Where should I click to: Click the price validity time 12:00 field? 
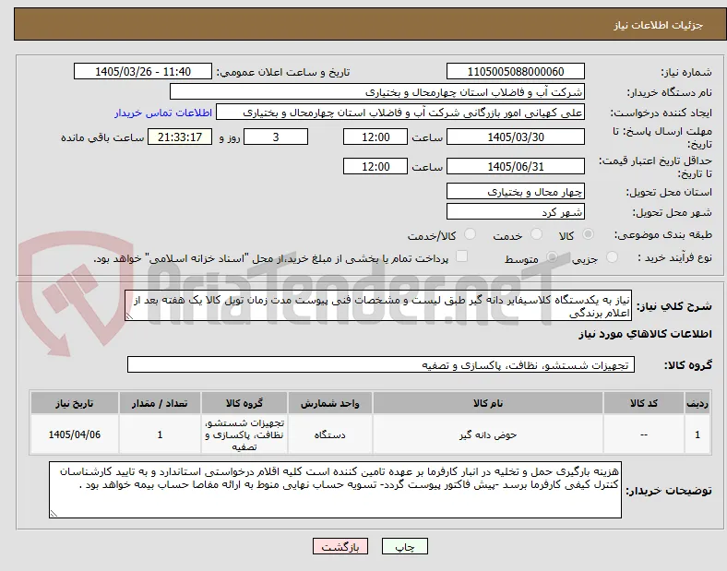point(375,166)
